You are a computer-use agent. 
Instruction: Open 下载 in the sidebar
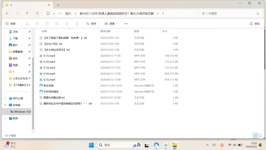(15, 38)
